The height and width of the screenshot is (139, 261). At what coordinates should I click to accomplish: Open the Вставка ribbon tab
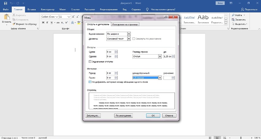pyautogui.click(x=32, y=10)
